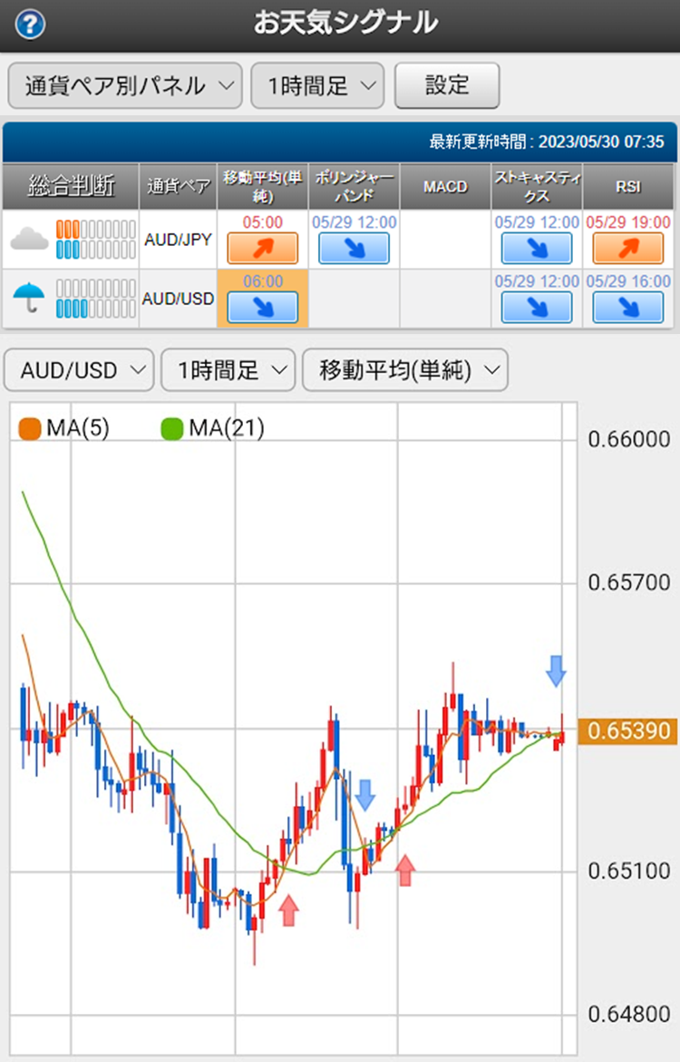680x1062 pixels.
Task: Click the 総合判断 column header
Action: click(x=71, y=186)
